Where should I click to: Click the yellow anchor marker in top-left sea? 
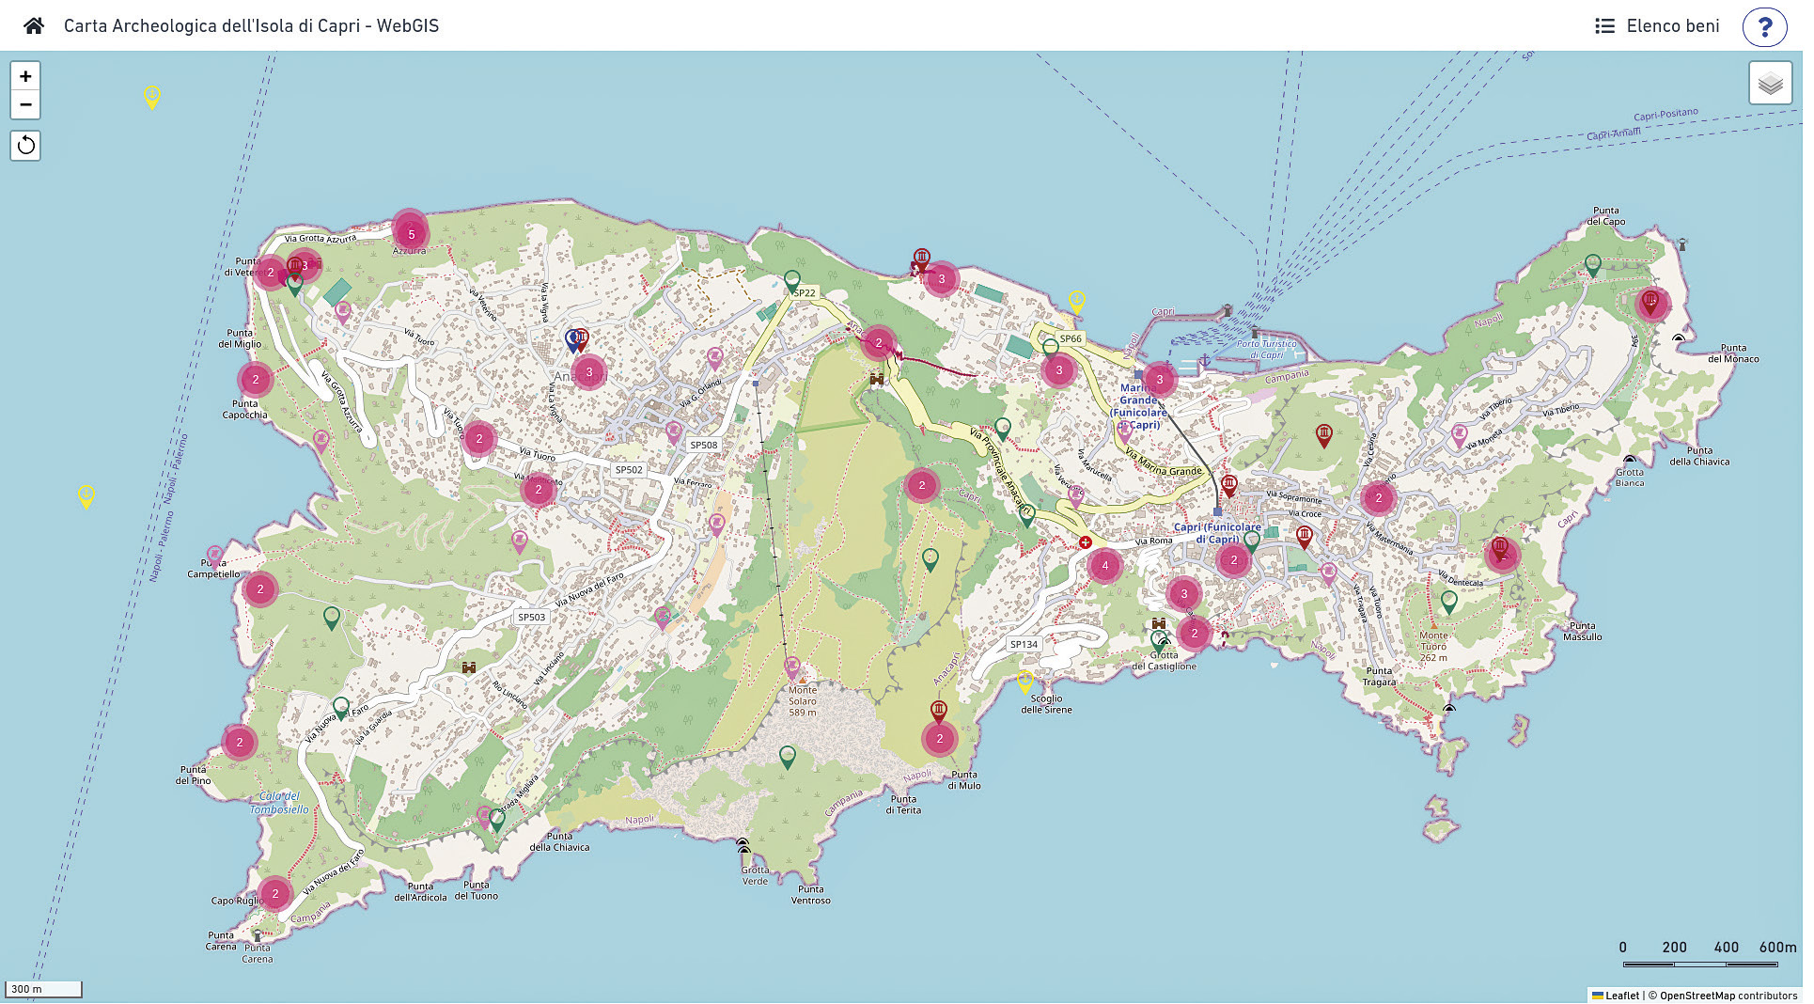[152, 95]
